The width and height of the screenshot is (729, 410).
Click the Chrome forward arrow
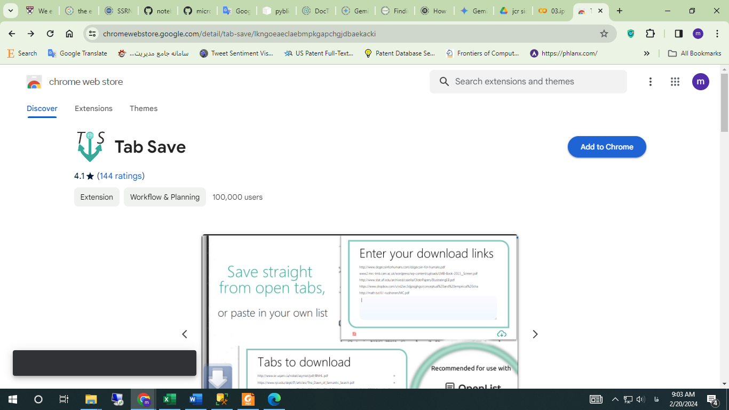[x=31, y=34]
